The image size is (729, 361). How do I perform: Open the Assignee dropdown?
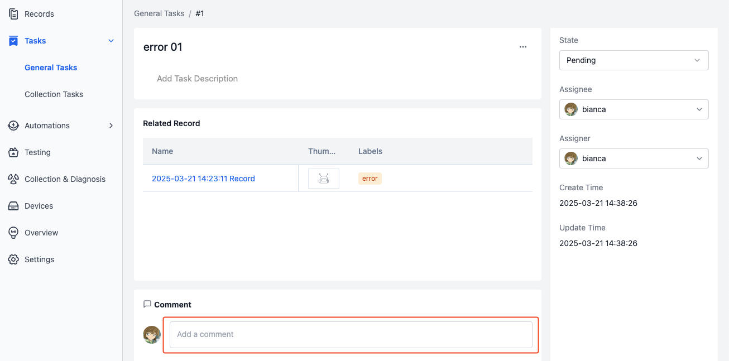pyautogui.click(x=634, y=109)
